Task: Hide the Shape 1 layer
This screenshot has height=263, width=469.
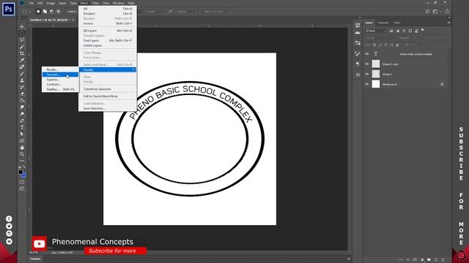Action: click(x=367, y=74)
